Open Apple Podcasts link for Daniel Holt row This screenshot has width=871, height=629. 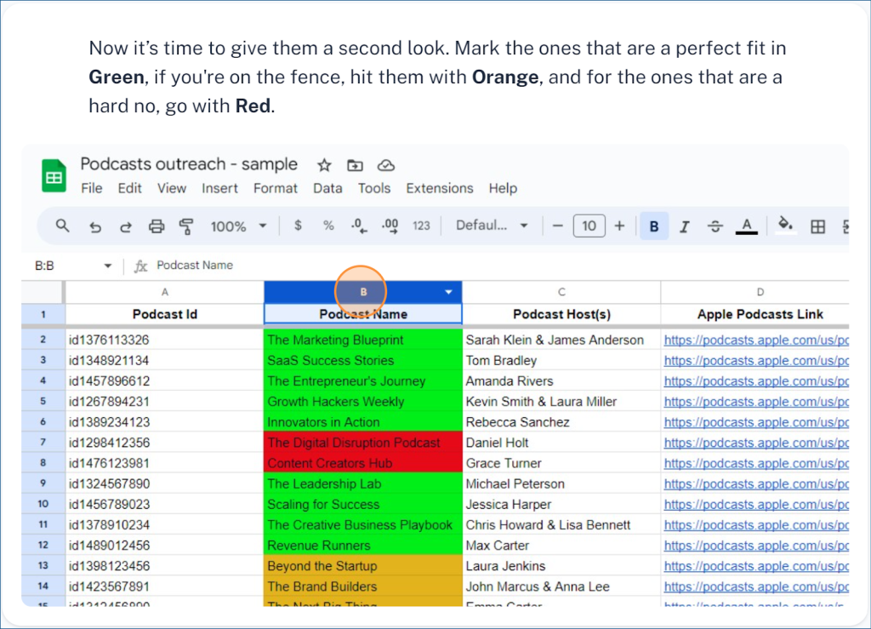tap(756, 443)
